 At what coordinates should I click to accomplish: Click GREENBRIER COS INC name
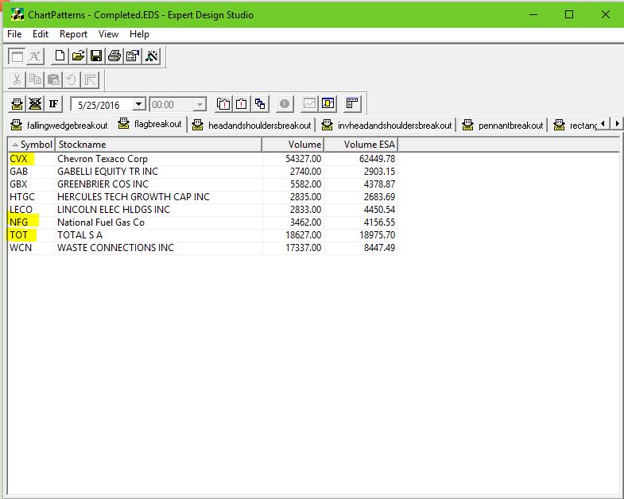coord(103,184)
